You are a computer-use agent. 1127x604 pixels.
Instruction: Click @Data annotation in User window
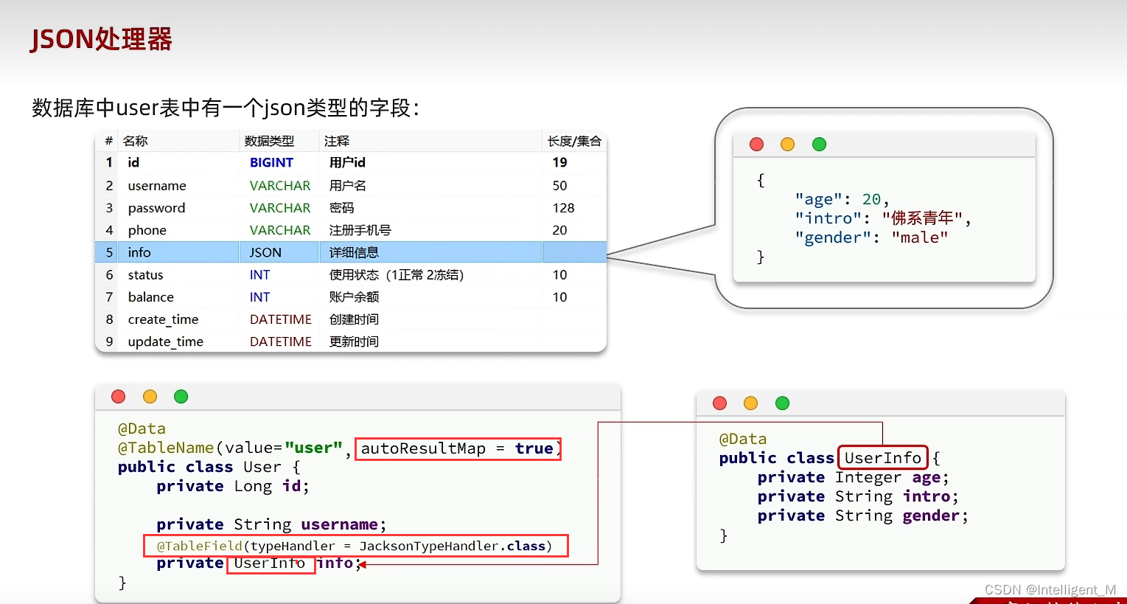142,428
